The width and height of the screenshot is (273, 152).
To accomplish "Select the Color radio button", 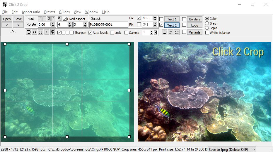I will pyautogui.click(x=207, y=19).
